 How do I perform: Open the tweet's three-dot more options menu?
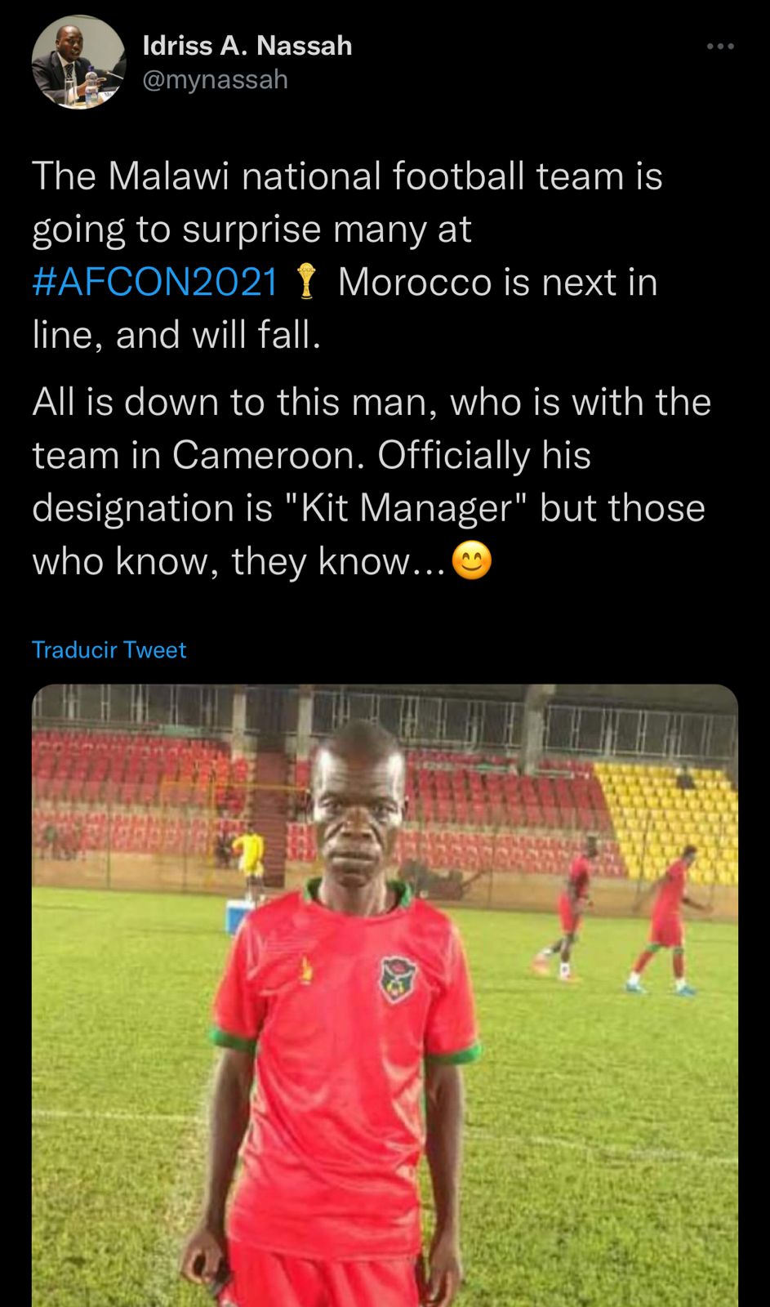pos(720,47)
